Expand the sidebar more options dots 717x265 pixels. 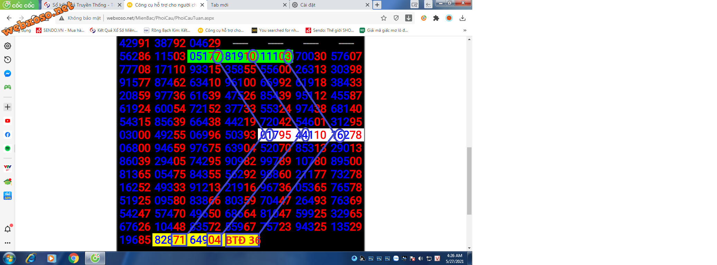point(7,243)
